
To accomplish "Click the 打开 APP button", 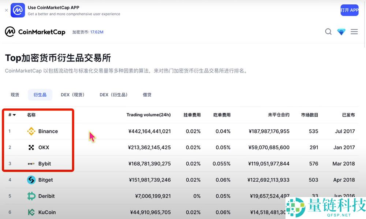I will click(349, 10).
